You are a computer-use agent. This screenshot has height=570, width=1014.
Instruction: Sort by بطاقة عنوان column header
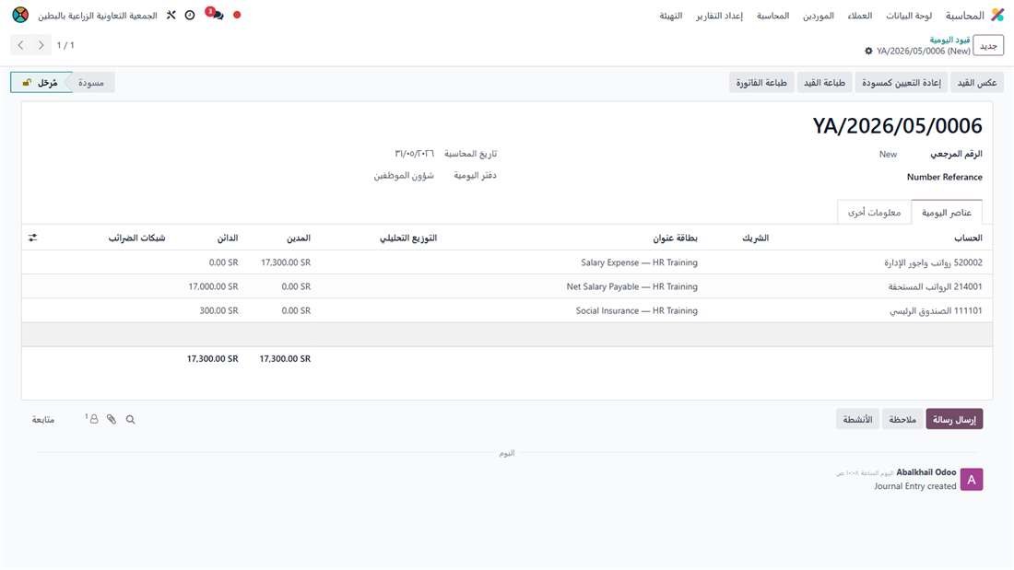[675, 238]
